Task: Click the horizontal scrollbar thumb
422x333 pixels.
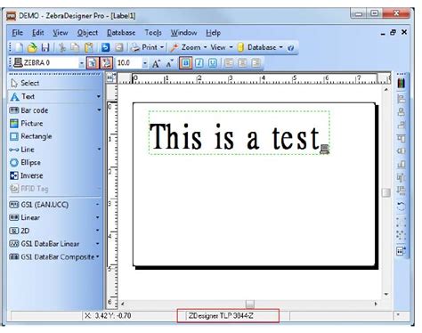Action: (250, 304)
